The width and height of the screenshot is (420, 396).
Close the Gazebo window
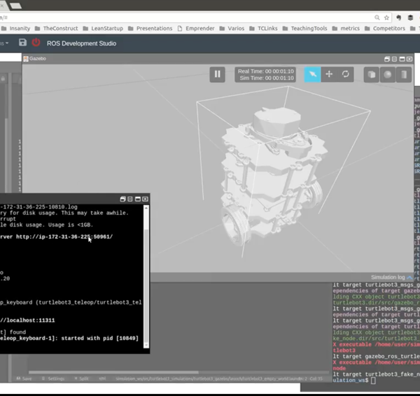[409, 59]
